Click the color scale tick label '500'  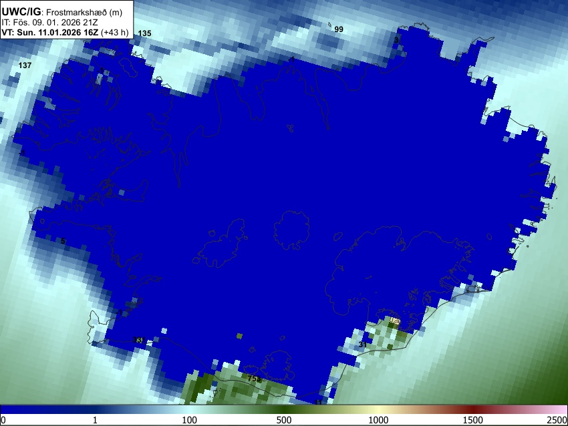[x=284, y=420]
